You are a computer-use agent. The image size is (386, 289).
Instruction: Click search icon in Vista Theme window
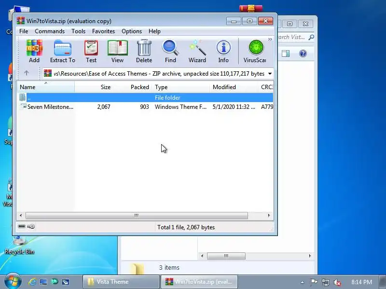pyautogui.click(x=311, y=37)
